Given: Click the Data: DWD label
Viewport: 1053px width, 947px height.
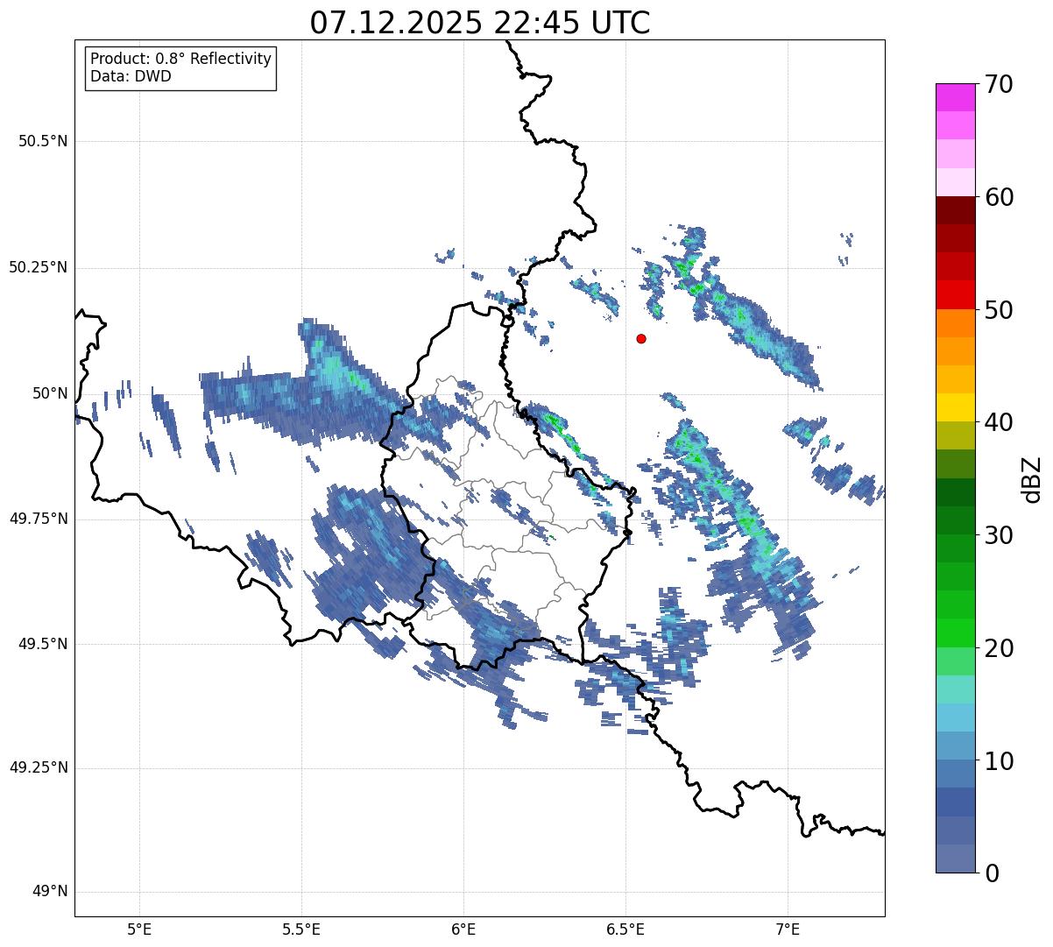Looking at the screenshot, I should (131, 76).
